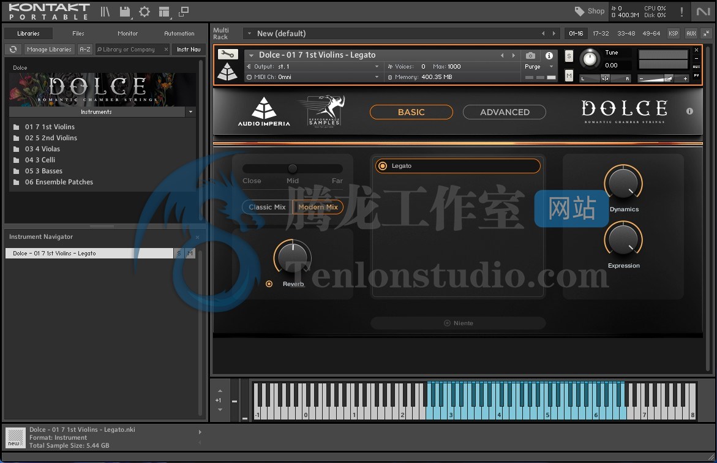
Task: Open instrument edit mode with wrench icon
Action: tap(227, 55)
